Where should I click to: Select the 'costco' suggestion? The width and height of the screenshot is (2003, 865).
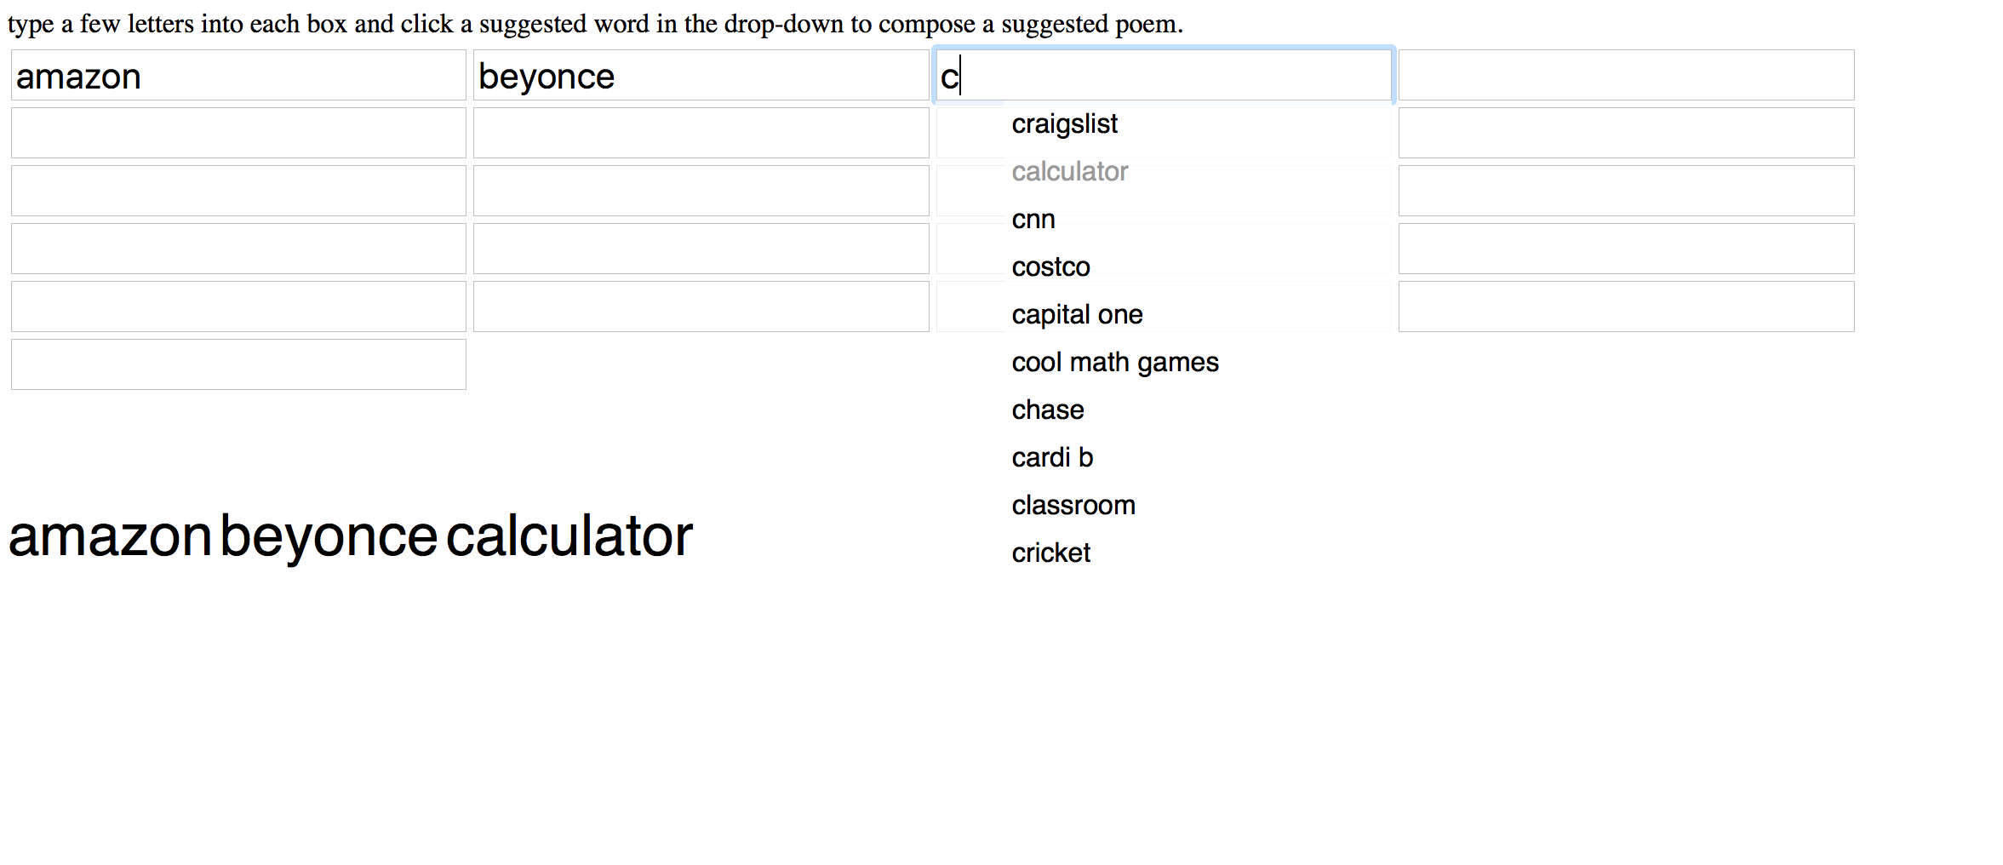click(1050, 267)
